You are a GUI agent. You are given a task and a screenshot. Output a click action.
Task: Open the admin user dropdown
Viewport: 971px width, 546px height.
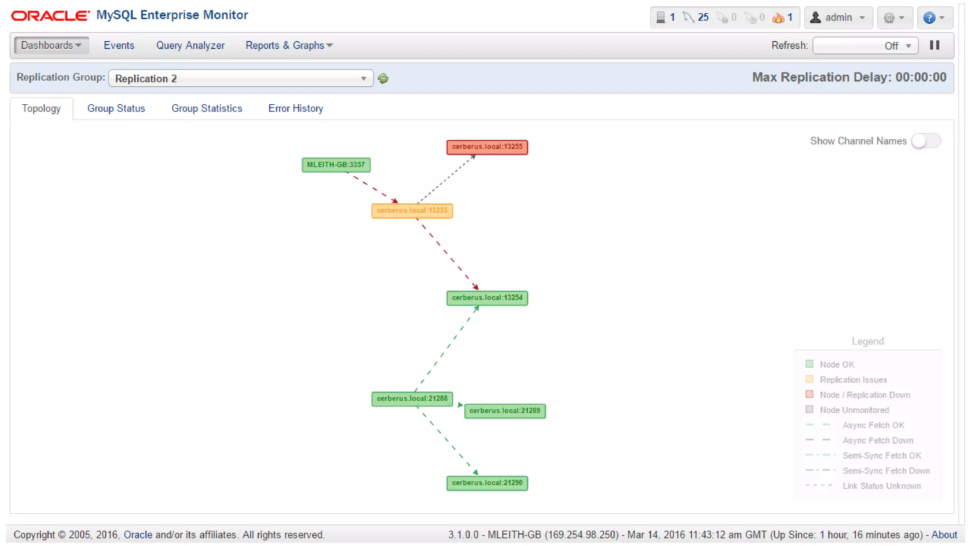838,18
